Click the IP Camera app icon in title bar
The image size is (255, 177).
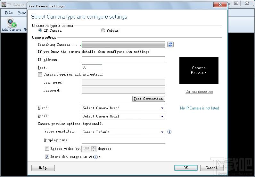pyautogui.click(x=4, y=4)
